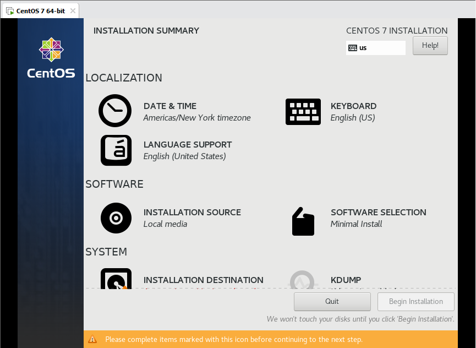Click 'English (United States)' language text

click(x=184, y=156)
